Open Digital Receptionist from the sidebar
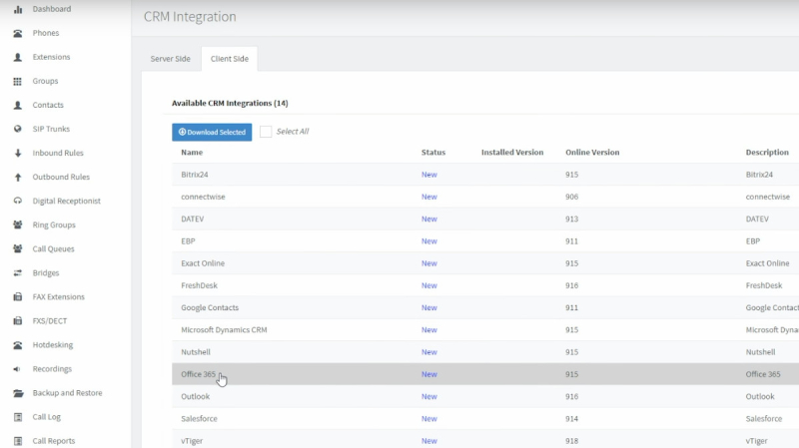This screenshot has height=448, width=799. (66, 201)
